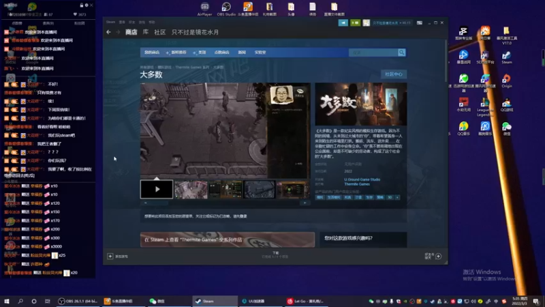This screenshot has width=545, height=307.
Task: Click the blue announcements button in Steam header
Action: 343,23
